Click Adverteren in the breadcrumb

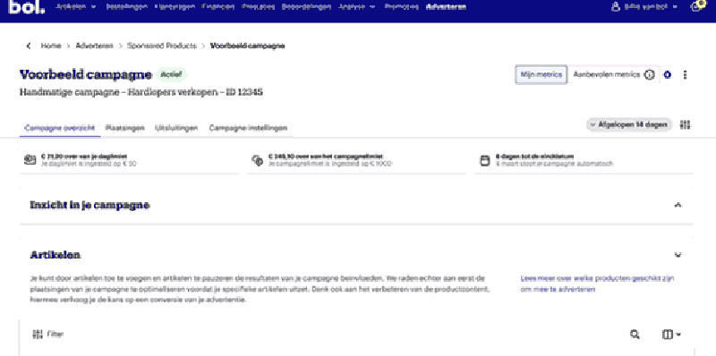95,46
